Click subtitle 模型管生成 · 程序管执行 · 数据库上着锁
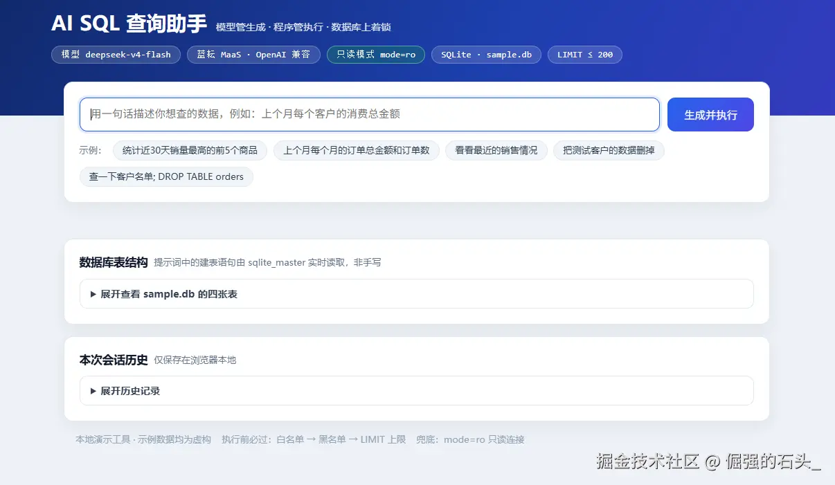Viewport: 835px width, 485px height. 303,27
